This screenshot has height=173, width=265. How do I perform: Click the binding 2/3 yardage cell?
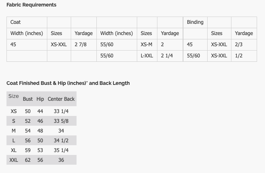(244, 45)
